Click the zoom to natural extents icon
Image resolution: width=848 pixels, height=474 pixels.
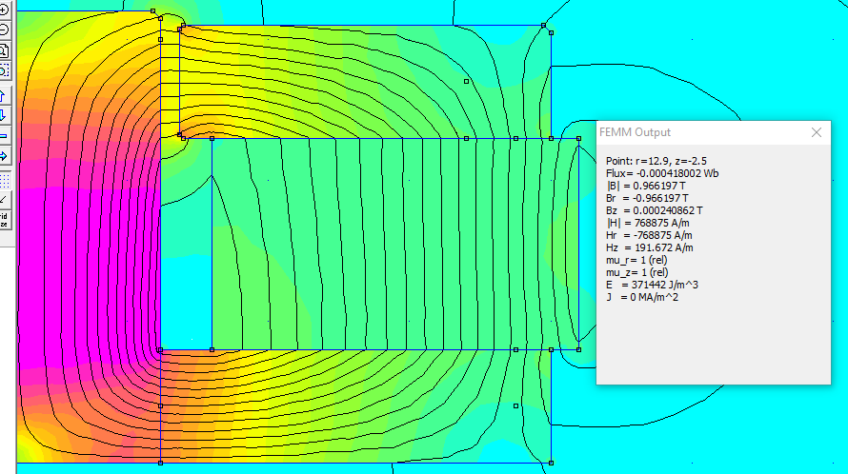(4, 50)
